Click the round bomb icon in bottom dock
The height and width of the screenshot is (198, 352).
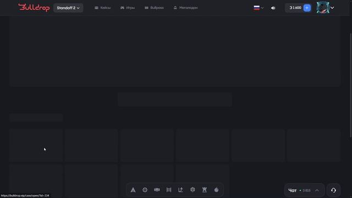[216, 190]
